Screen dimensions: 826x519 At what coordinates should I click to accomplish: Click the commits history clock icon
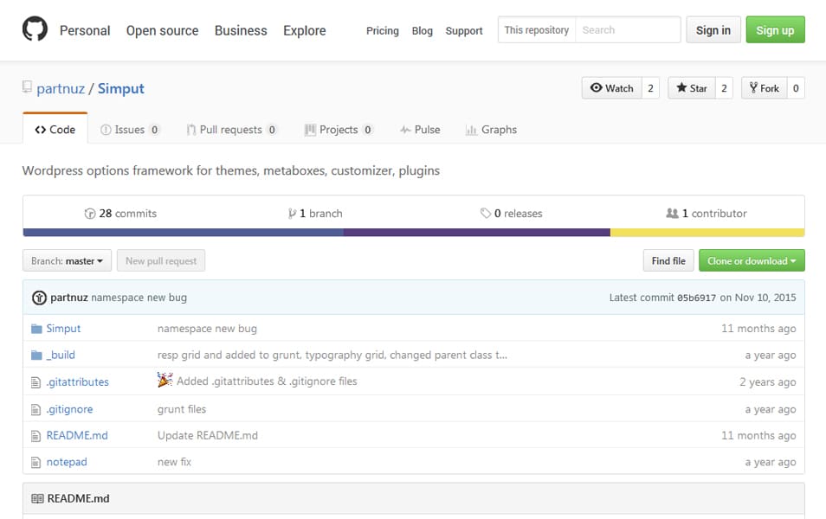pyautogui.click(x=90, y=213)
